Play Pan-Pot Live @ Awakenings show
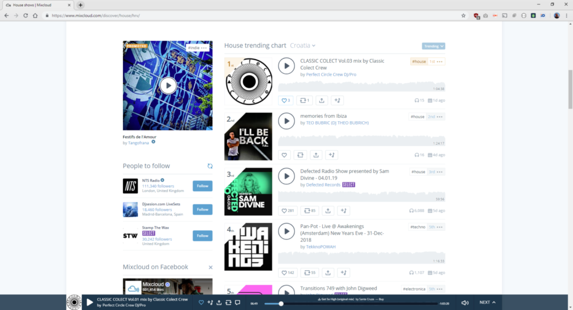 286,231
